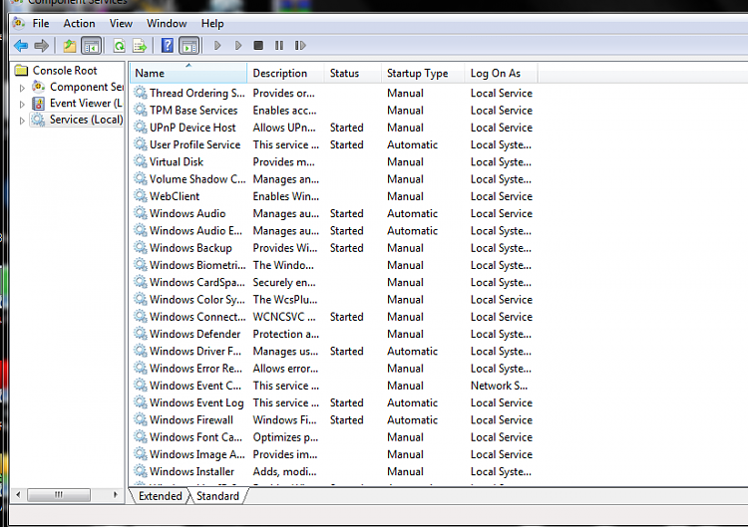Open the Help menu
Screen dimensions: 748x527
212,23
